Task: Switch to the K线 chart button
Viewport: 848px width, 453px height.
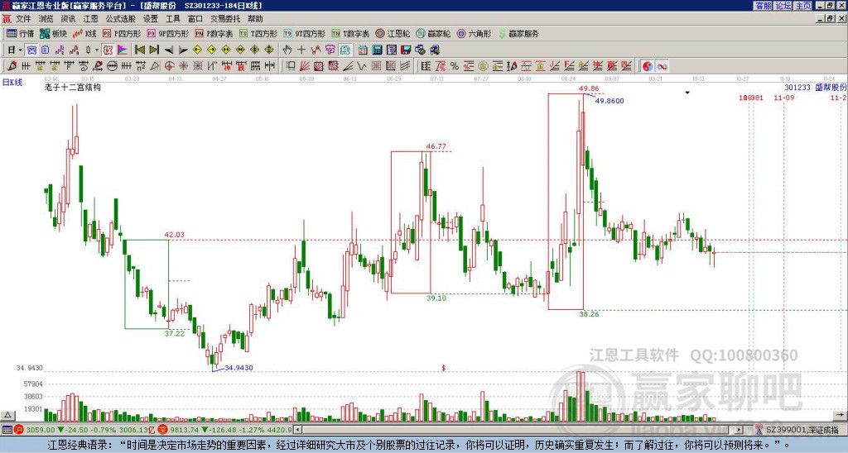Action: (85, 33)
